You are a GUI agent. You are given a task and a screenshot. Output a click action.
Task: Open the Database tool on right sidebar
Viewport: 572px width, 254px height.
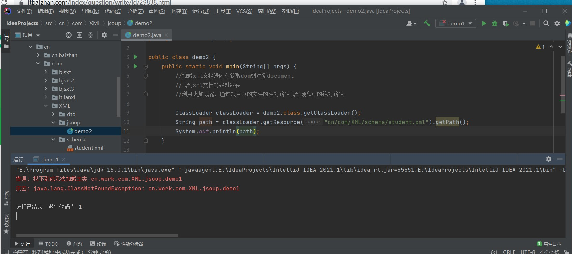569,43
